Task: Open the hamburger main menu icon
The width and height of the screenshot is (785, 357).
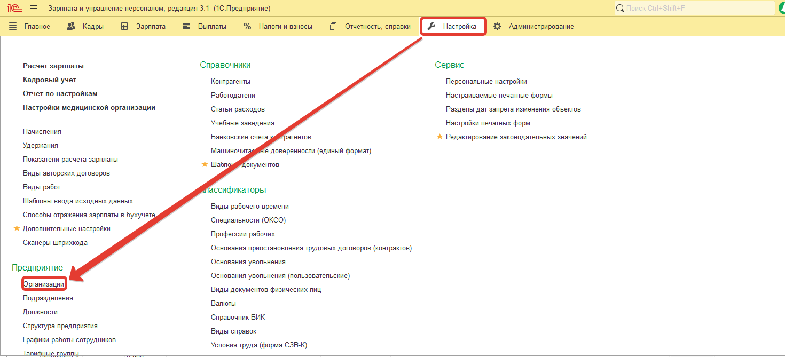Action: 34,9
